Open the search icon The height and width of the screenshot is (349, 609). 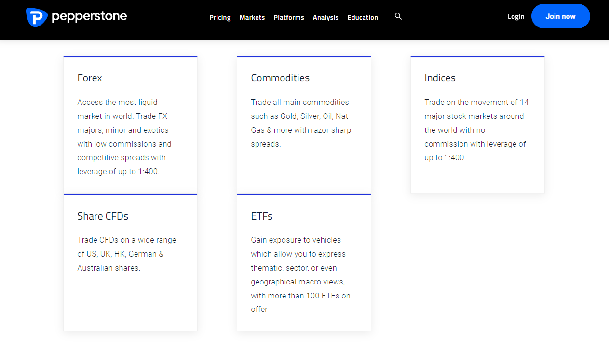point(398,16)
